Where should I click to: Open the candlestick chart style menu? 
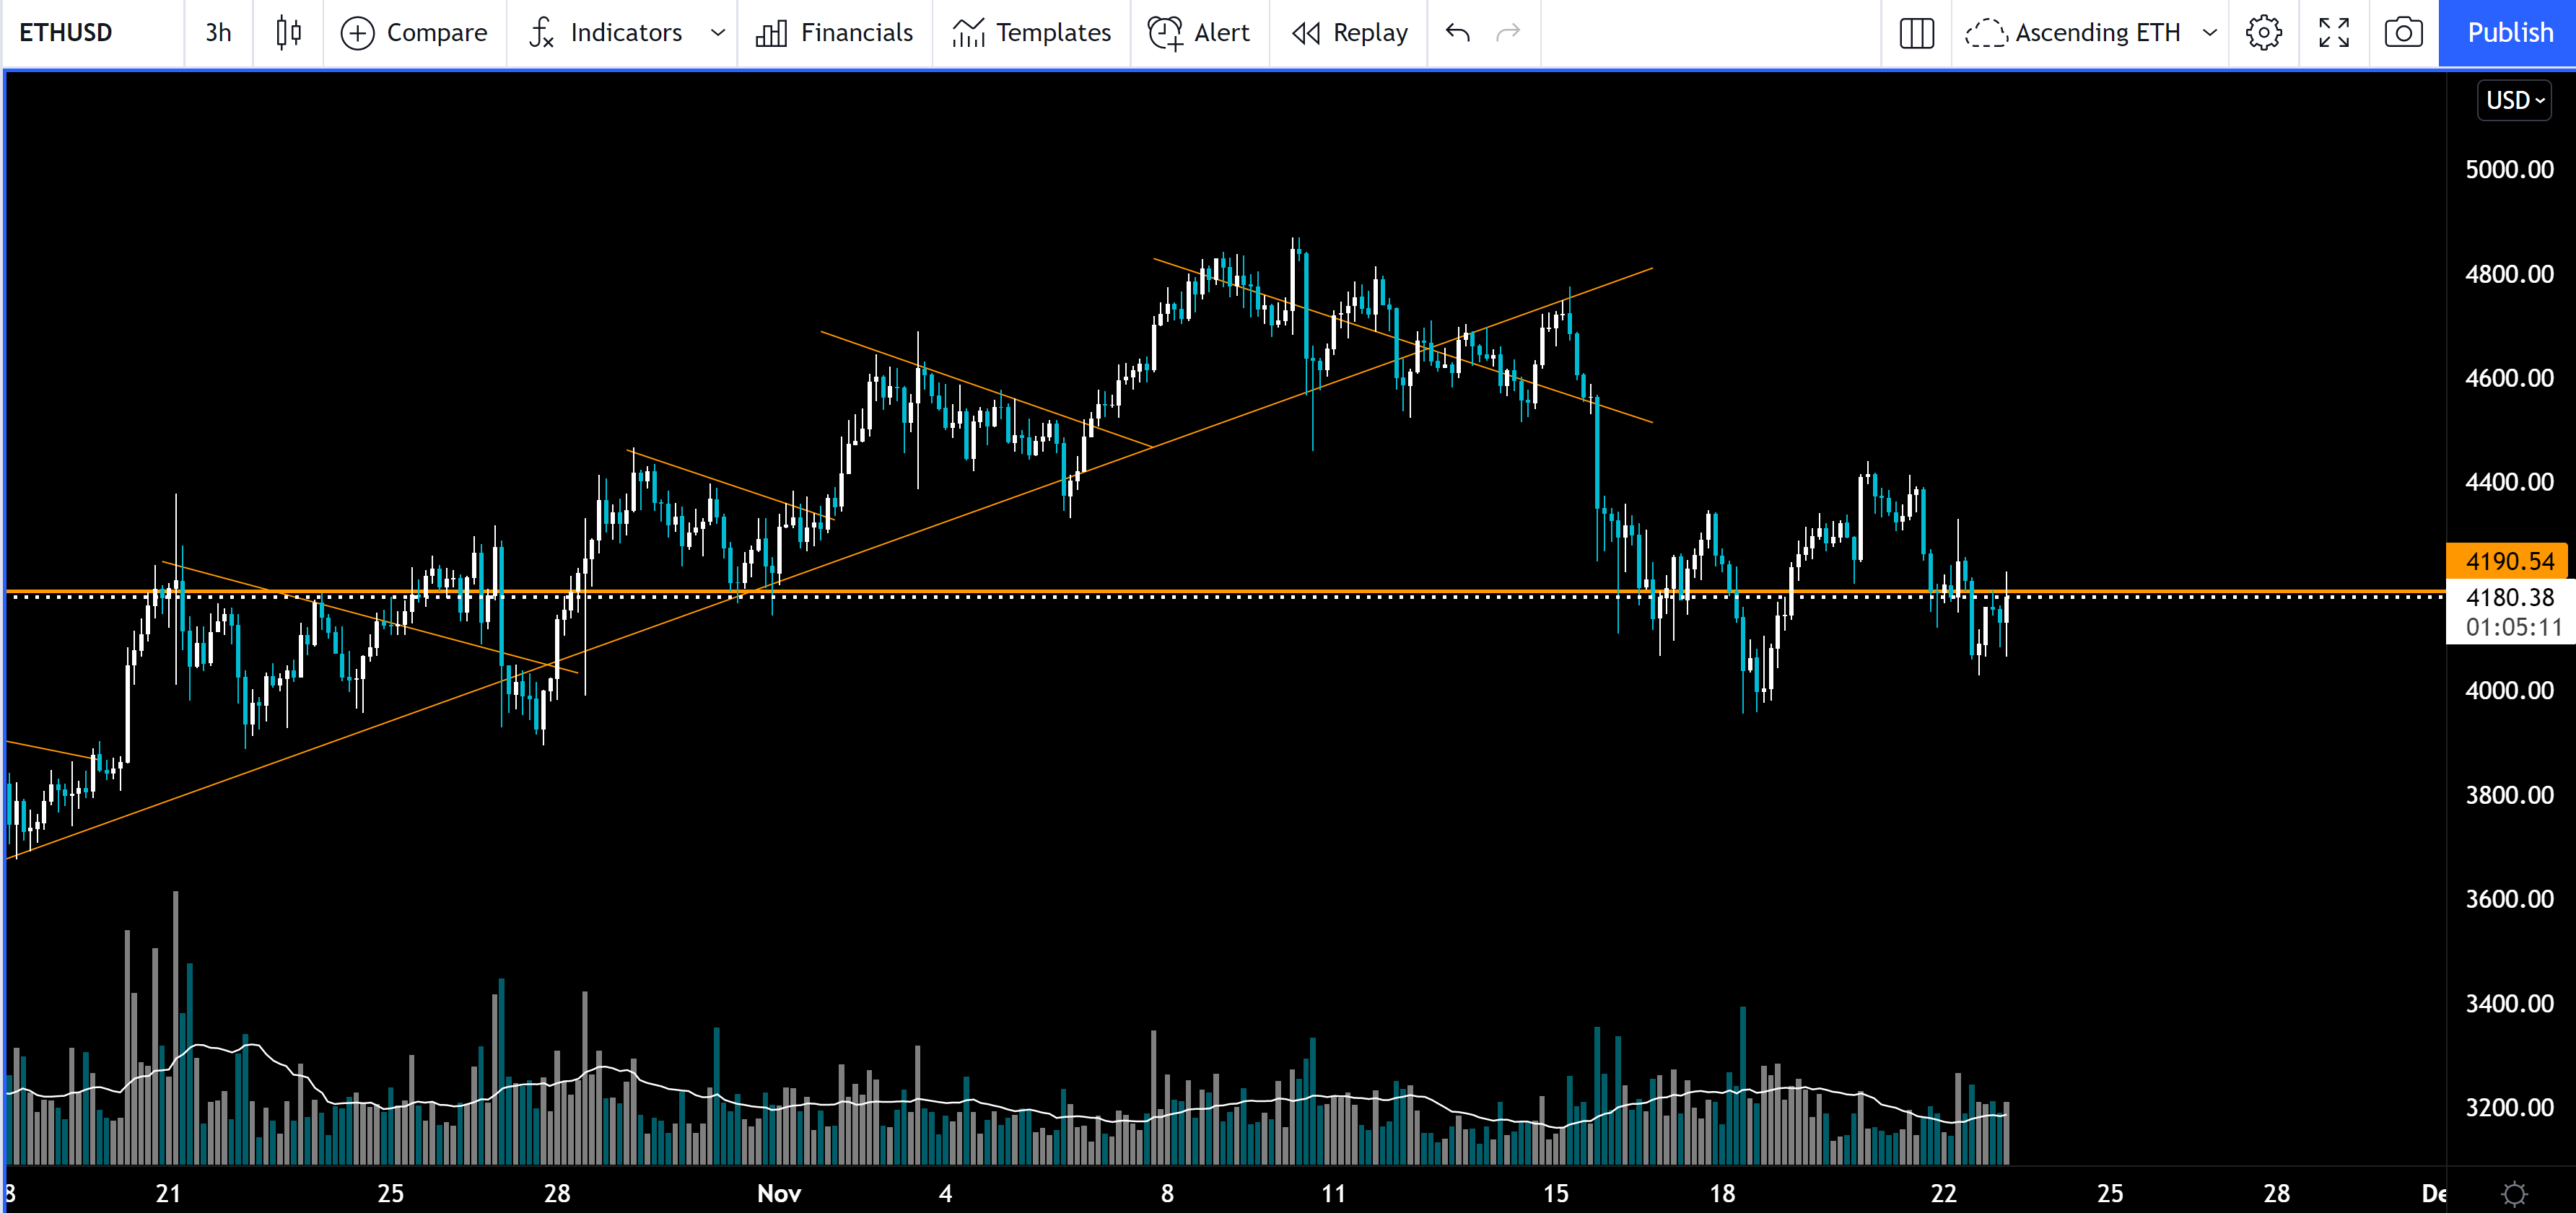288,33
